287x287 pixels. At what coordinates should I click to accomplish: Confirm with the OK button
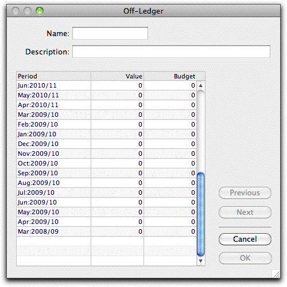(x=245, y=258)
